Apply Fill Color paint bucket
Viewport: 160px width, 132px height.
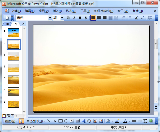click(108, 121)
